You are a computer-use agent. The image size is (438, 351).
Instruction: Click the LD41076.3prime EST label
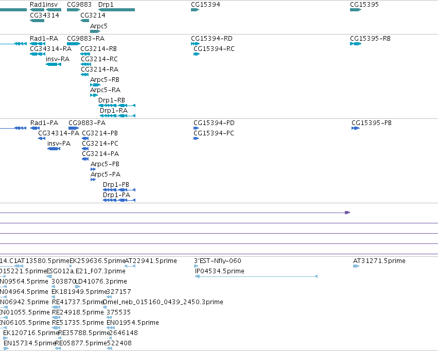pos(101,282)
